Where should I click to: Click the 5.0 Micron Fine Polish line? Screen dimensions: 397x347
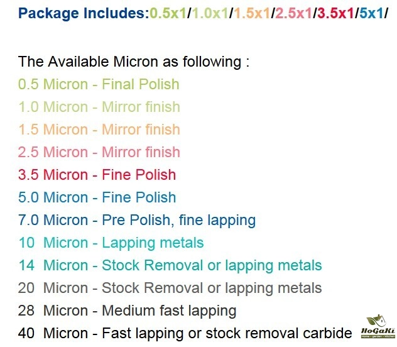pos(97,197)
